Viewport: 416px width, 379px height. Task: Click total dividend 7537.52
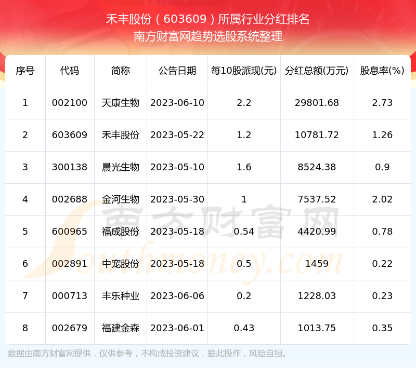click(x=317, y=199)
